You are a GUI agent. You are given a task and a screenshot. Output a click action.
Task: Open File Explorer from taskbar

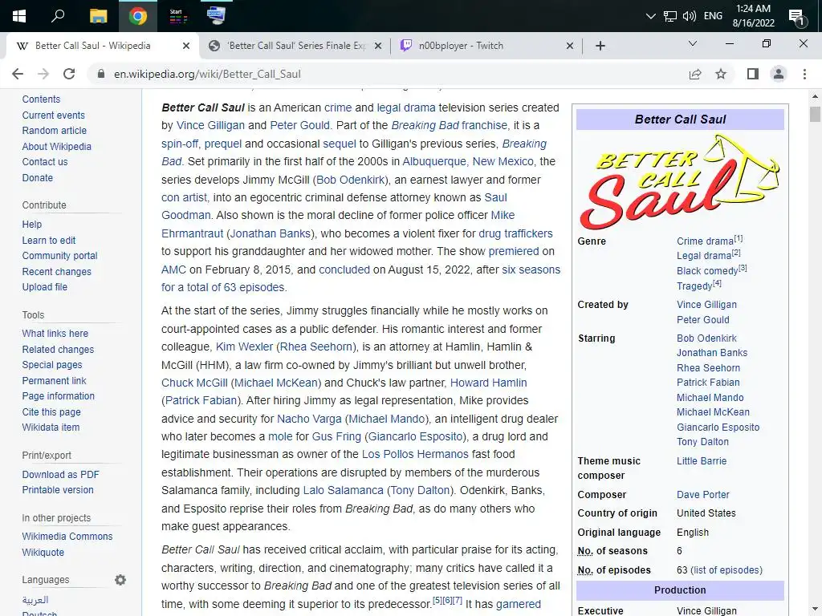[98, 16]
